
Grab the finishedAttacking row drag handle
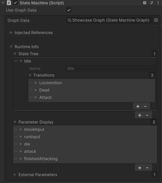tap(16, 159)
